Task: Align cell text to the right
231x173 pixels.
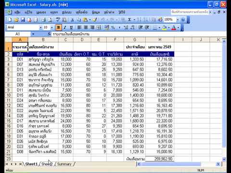Action: (x=92, y=27)
